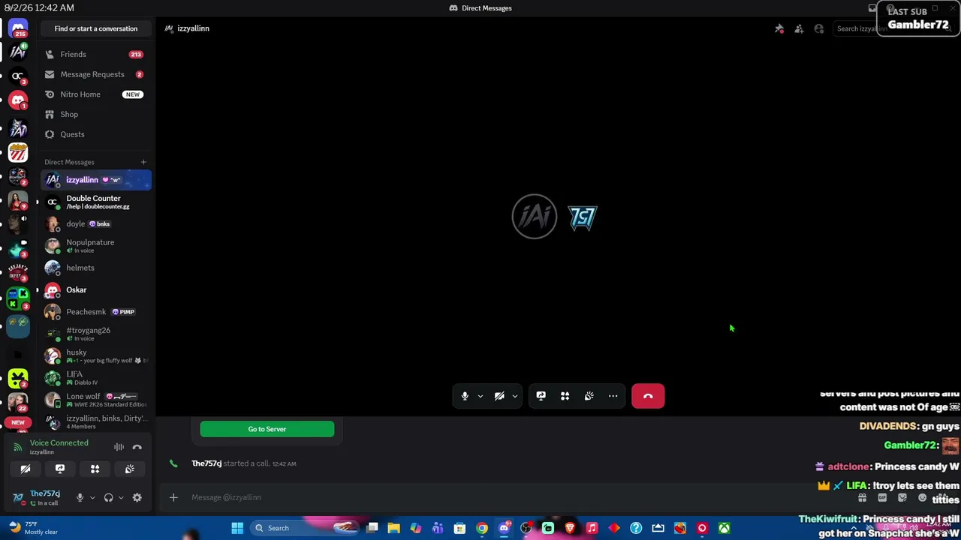This screenshot has width=961, height=540.
Task: Select the izzyallinn direct message
Action: tap(95, 180)
